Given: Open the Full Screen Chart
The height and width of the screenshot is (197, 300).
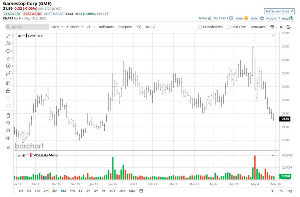Looking at the screenshot, I should coord(279,11).
